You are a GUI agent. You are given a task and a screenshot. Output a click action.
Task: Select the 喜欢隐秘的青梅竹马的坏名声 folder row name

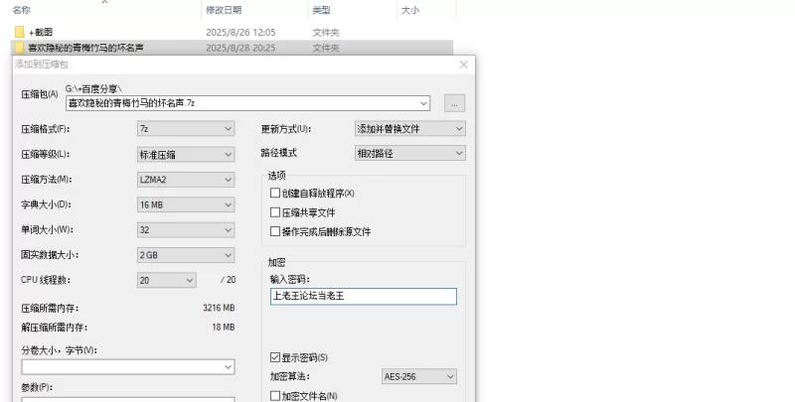(85, 48)
